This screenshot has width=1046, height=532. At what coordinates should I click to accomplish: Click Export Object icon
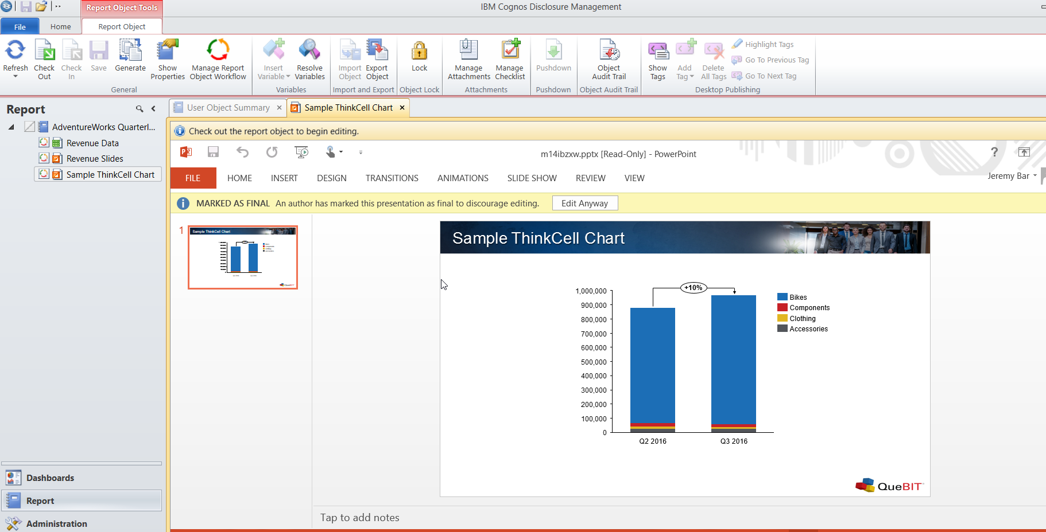pyautogui.click(x=377, y=50)
